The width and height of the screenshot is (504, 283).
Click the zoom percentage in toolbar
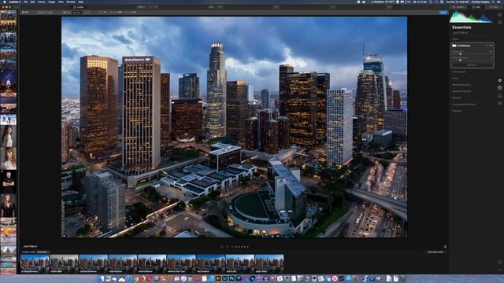pos(140,7)
